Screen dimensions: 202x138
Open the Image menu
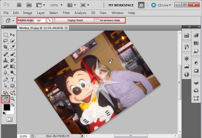[x=28, y=13]
